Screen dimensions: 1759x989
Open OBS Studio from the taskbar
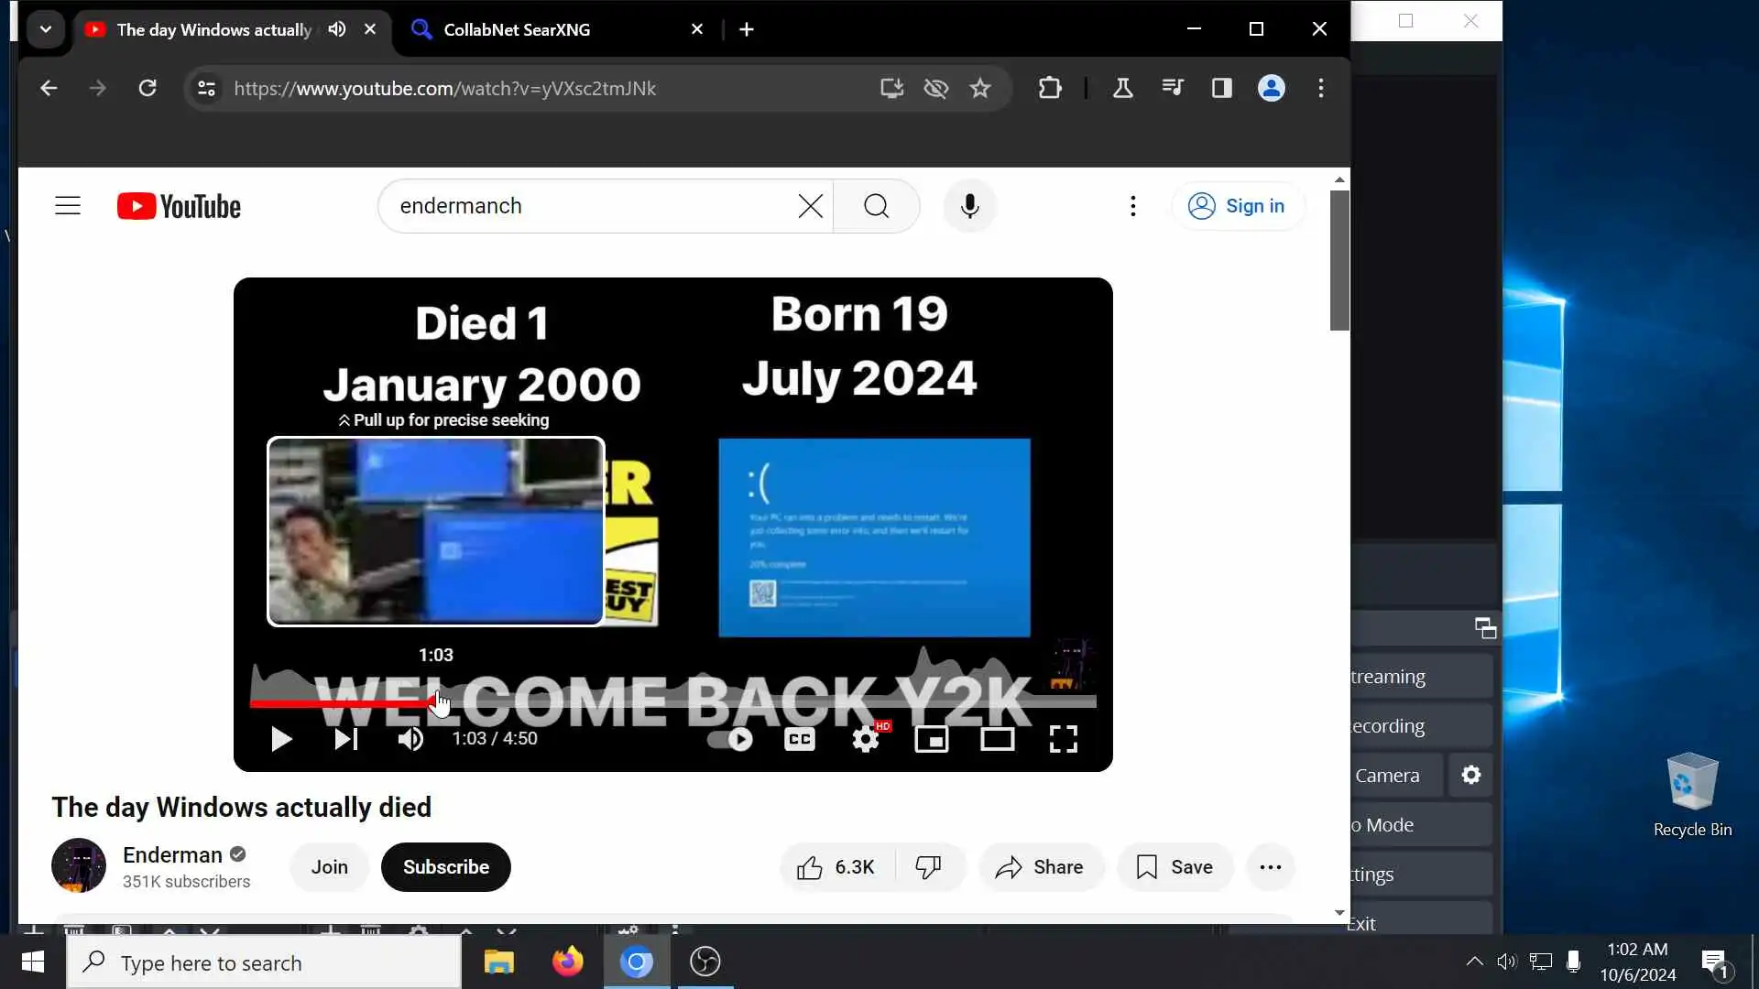tap(705, 962)
